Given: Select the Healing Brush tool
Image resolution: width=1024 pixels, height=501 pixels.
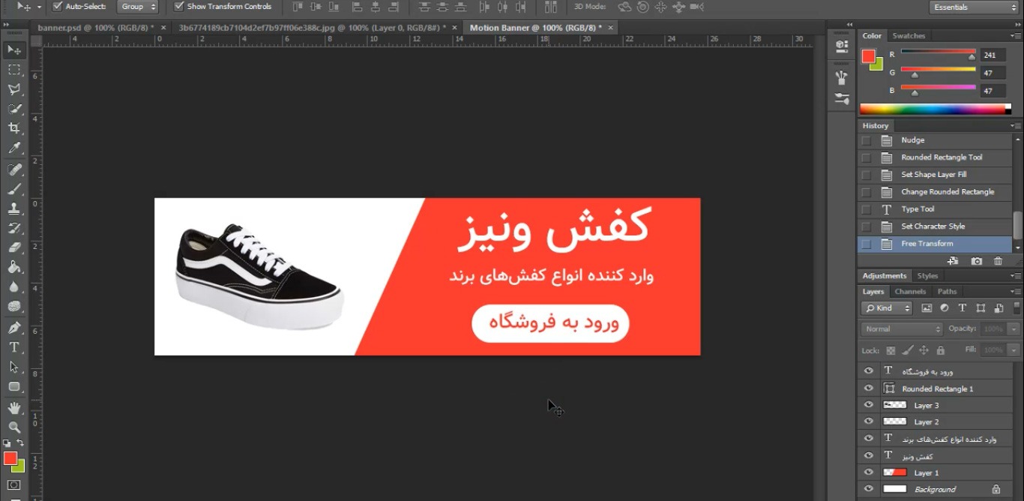Looking at the screenshot, I should click(x=13, y=169).
